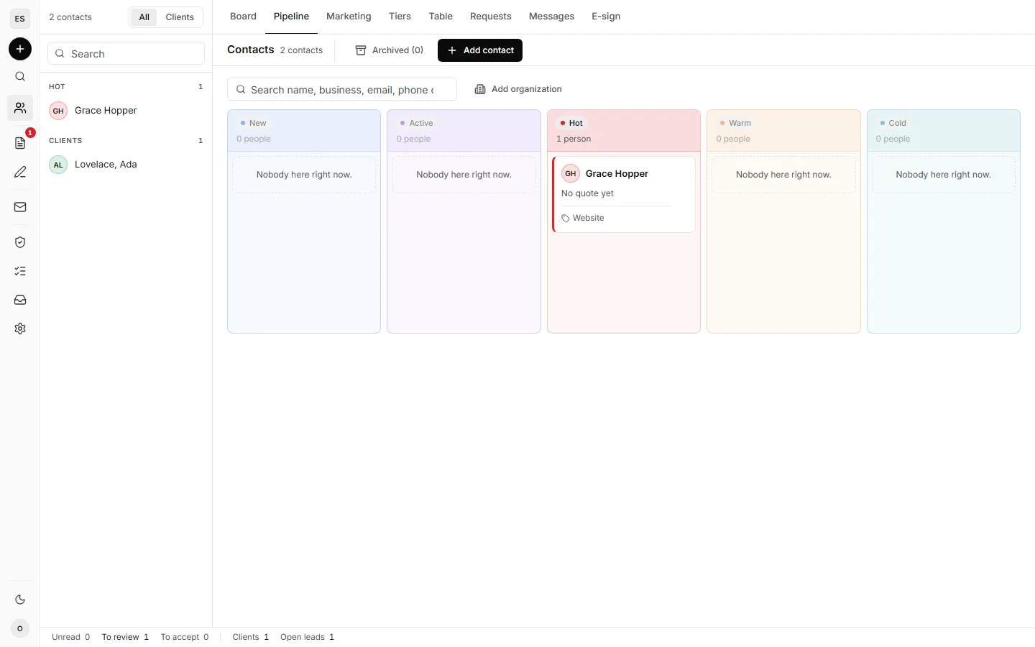1035x647 pixels.
Task: Toggle dark mode with the moon icon
Action: coord(20,600)
